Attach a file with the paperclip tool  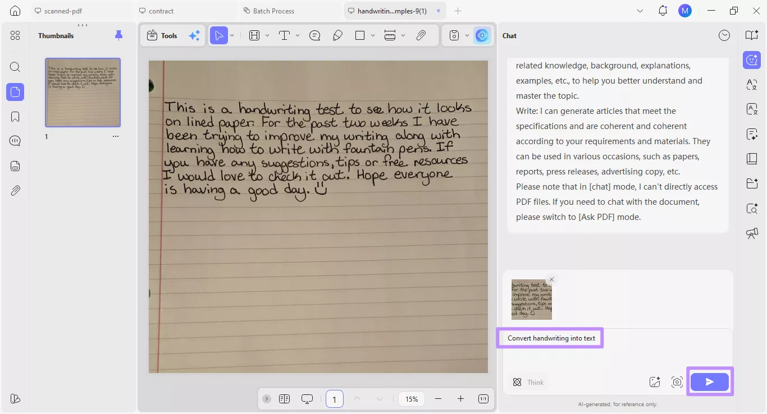tap(421, 35)
